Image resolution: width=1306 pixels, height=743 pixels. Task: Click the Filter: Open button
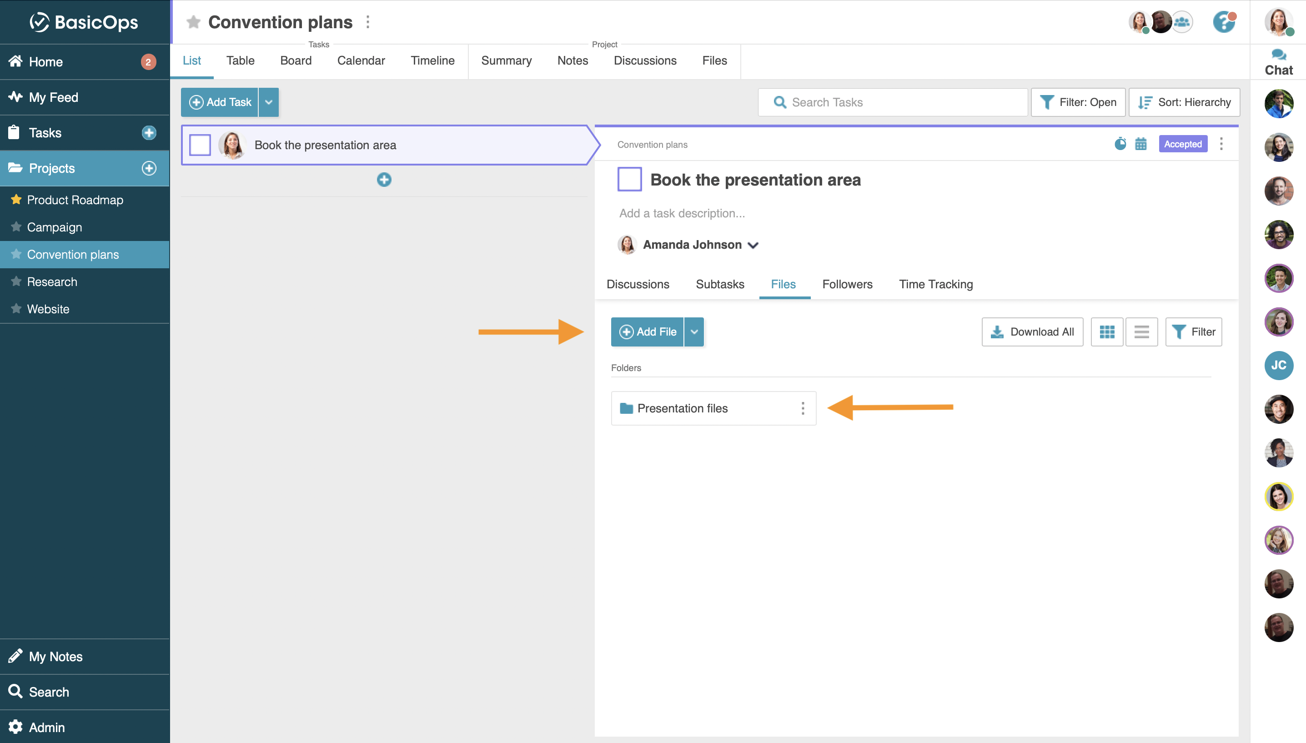pos(1078,102)
